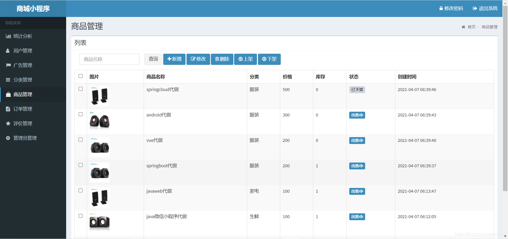
Task: Check the springcloud代做 row checkbox
Action: [x=81, y=89]
